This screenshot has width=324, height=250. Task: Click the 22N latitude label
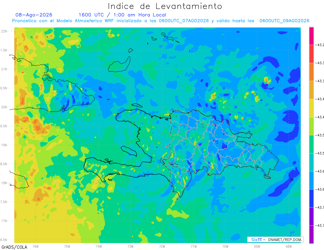click(4, 31)
